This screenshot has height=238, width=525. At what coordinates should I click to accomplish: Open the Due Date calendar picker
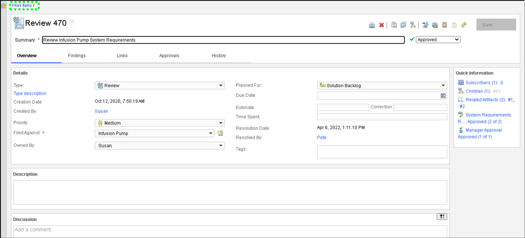pyautogui.click(x=443, y=96)
